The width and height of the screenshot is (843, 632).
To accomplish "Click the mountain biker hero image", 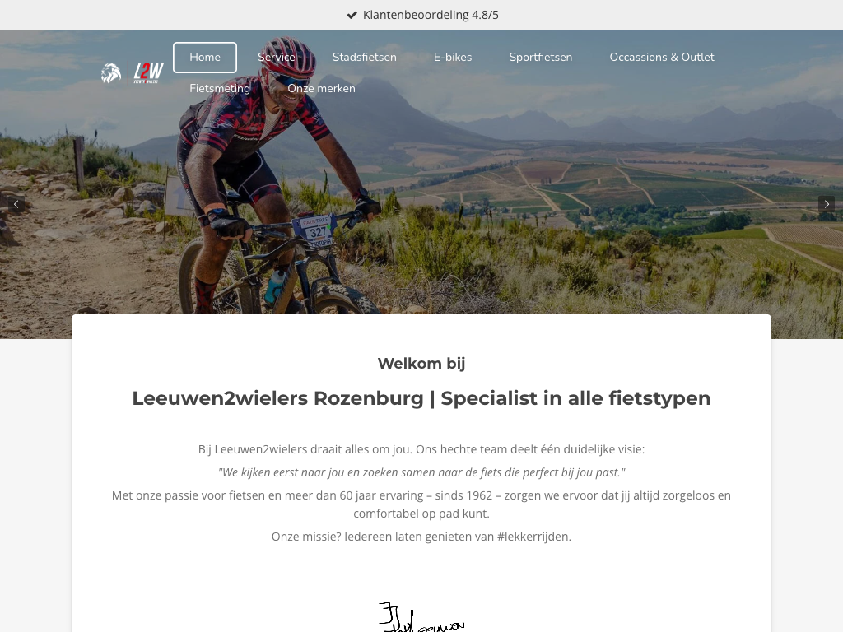I will [421, 184].
